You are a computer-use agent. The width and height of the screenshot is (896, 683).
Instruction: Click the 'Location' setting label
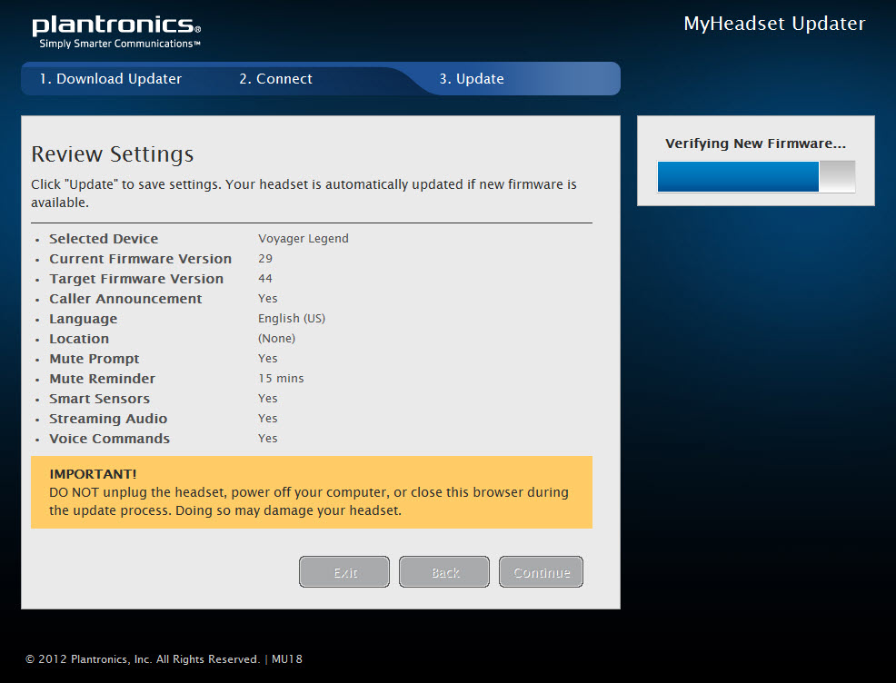tap(79, 339)
